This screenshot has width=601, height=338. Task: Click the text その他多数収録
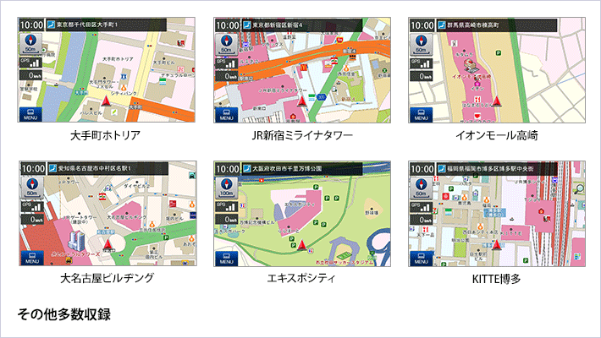(64, 314)
